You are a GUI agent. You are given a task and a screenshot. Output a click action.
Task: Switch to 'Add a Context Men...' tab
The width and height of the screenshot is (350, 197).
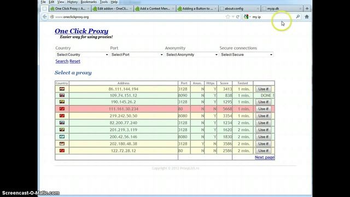pyautogui.click(x=155, y=9)
